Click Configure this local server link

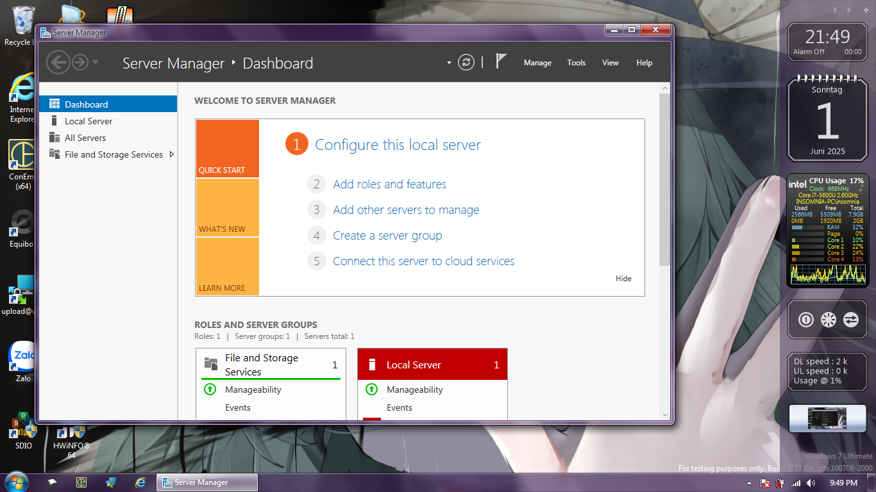coord(398,145)
